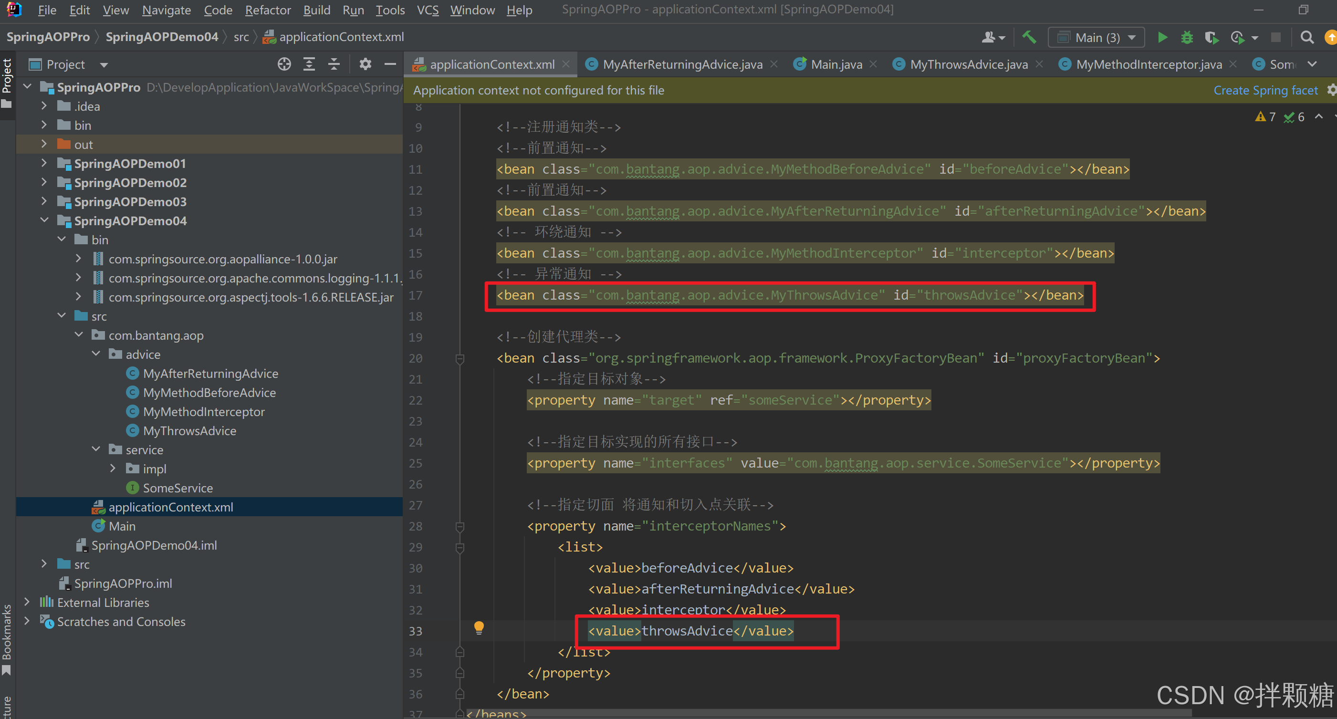Image resolution: width=1337 pixels, height=719 pixels.
Task: Switch to the MyThrowsAdvice.java tab
Action: (x=968, y=64)
